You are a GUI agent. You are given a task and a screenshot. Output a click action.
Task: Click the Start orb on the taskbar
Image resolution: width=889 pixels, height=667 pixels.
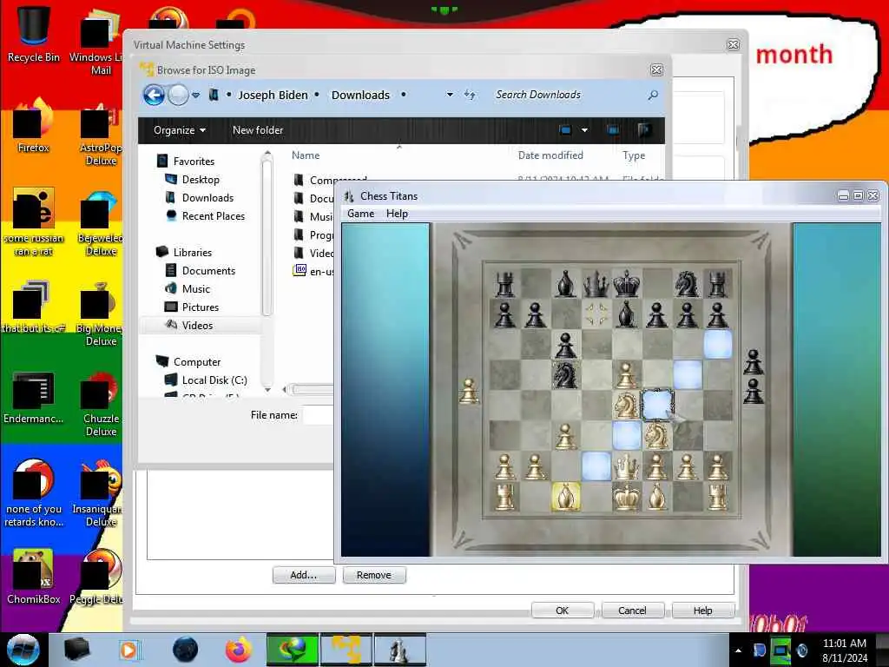[x=23, y=650]
